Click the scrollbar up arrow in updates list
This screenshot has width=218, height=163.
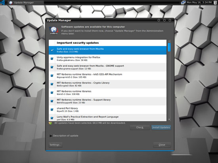click(169, 41)
